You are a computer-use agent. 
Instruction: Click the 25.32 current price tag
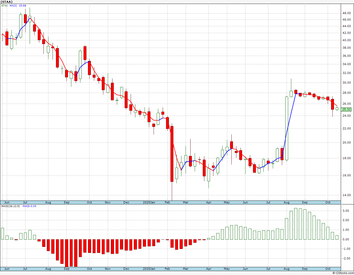pyautogui.click(x=346, y=109)
